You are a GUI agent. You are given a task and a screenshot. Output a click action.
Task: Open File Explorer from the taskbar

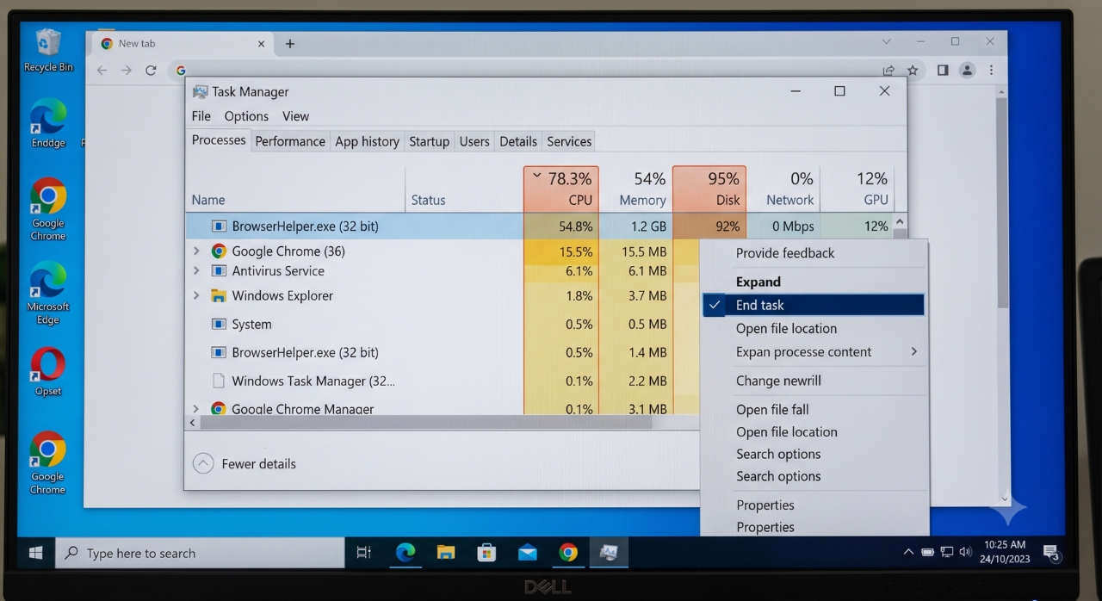point(445,553)
